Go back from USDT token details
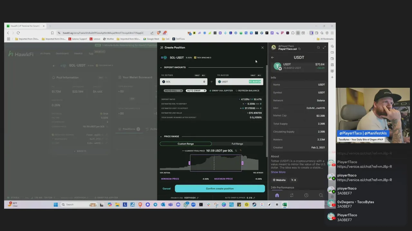The width and height of the screenshot is (412, 231). (272, 57)
